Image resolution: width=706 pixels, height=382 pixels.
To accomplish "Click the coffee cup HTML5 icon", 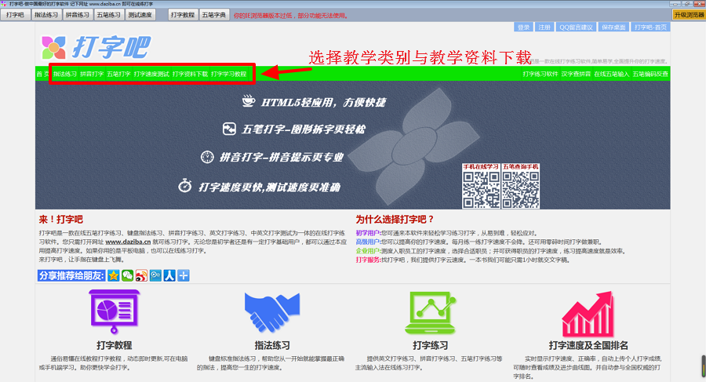I will click(248, 100).
